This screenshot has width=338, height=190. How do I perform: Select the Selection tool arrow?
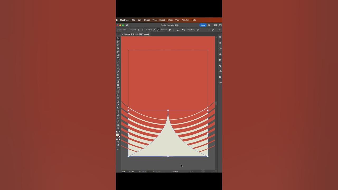coord(118,39)
